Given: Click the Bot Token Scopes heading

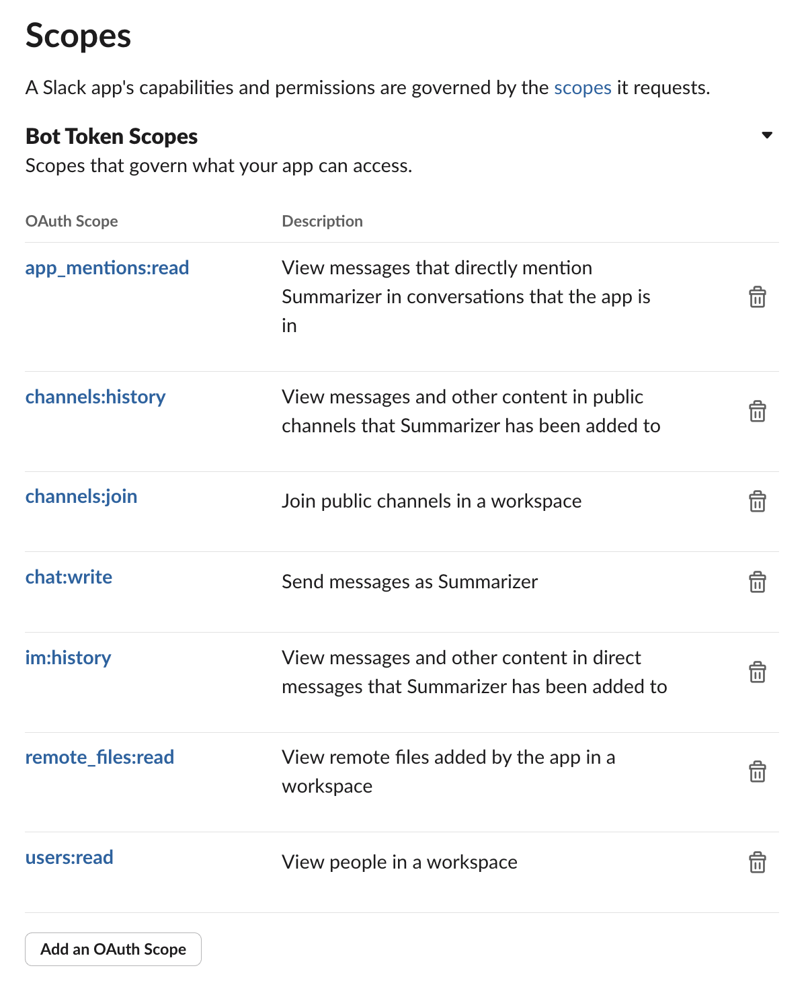Looking at the screenshot, I should 112,136.
